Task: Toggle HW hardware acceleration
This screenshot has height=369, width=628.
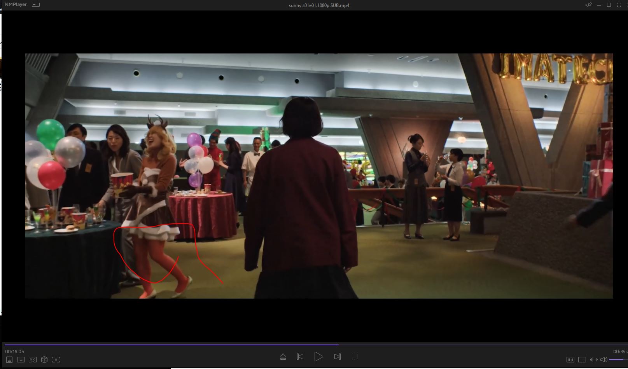Action: click(x=570, y=360)
